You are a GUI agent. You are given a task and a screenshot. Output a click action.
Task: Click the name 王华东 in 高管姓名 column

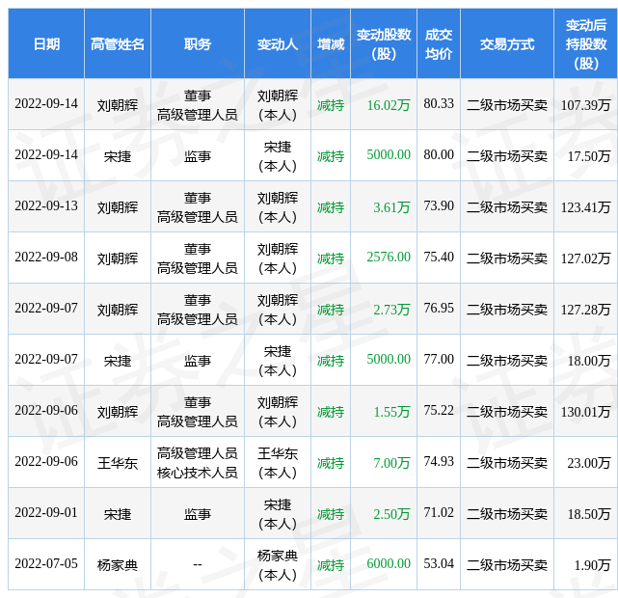118,463
